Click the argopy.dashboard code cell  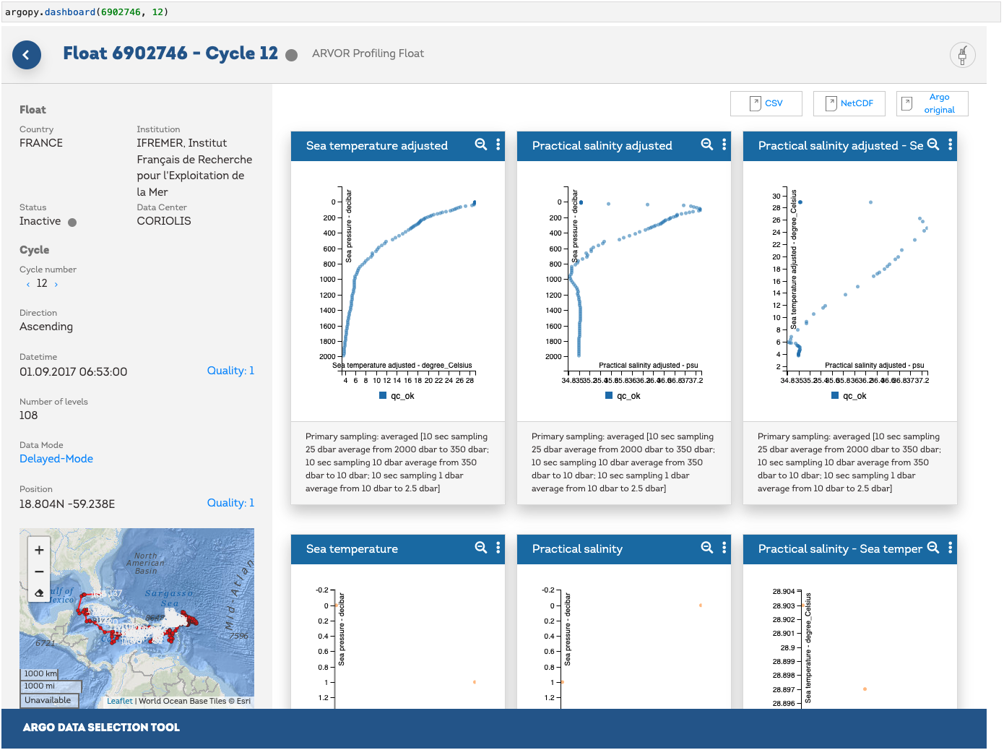click(501, 12)
